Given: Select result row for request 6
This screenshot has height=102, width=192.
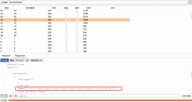Looking at the screenshot, I should click(x=65, y=48).
